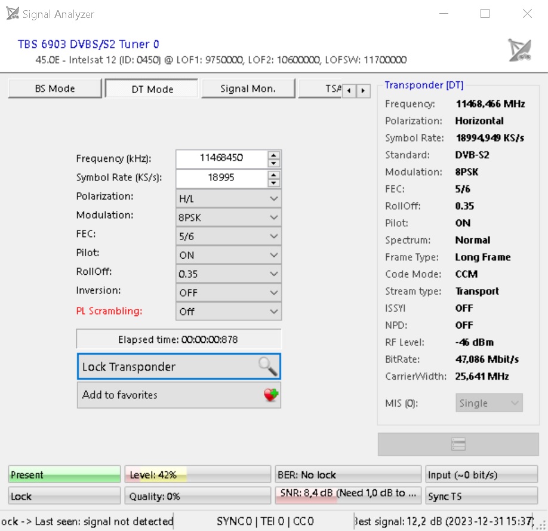Click the Elapsed time display box
This screenshot has width=548, height=531.
[x=179, y=339]
